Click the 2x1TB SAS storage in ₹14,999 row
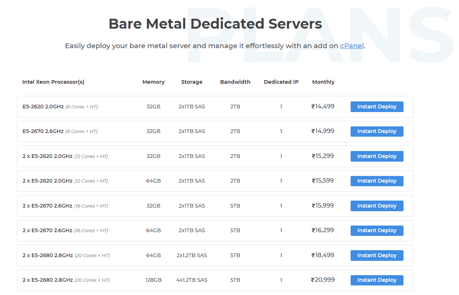 (x=192, y=131)
